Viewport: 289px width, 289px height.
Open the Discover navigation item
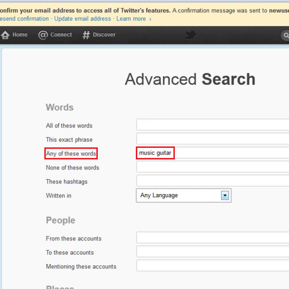click(x=99, y=35)
